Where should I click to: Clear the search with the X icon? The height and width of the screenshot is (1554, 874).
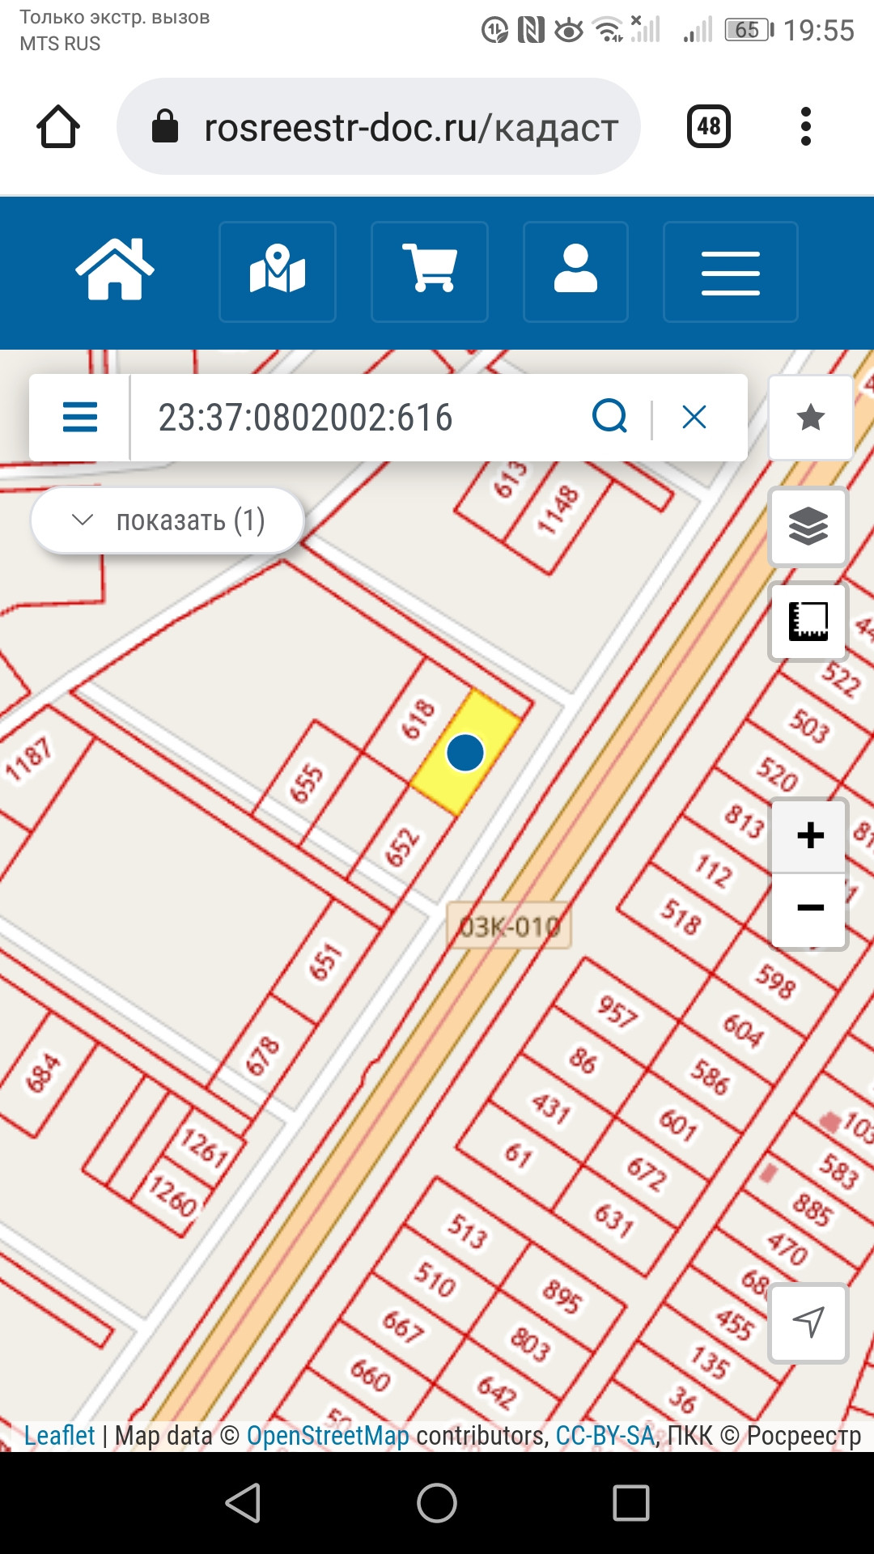tap(694, 418)
